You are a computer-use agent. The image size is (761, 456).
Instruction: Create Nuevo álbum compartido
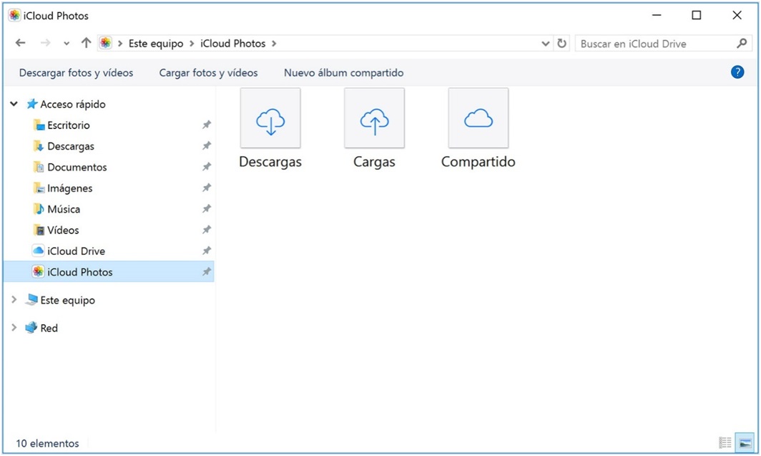[x=343, y=73]
